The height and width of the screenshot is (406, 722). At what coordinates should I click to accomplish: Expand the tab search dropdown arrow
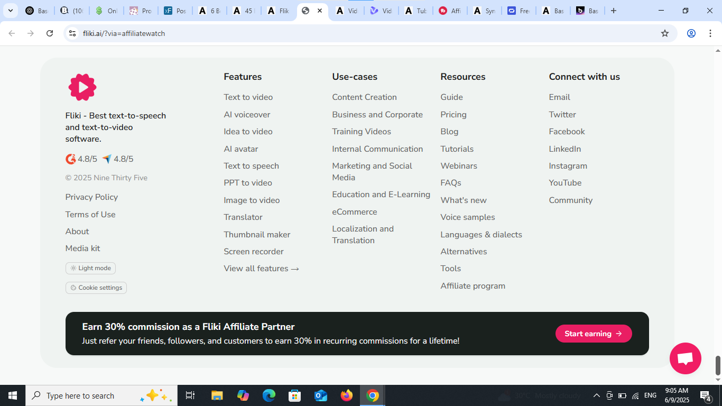click(10, 11)
